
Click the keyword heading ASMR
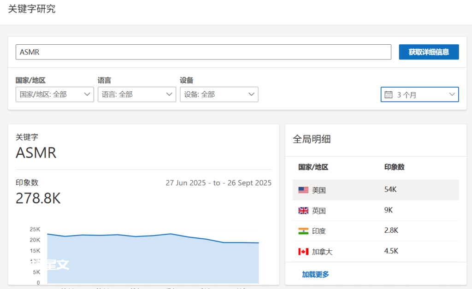tap(36, 153)
